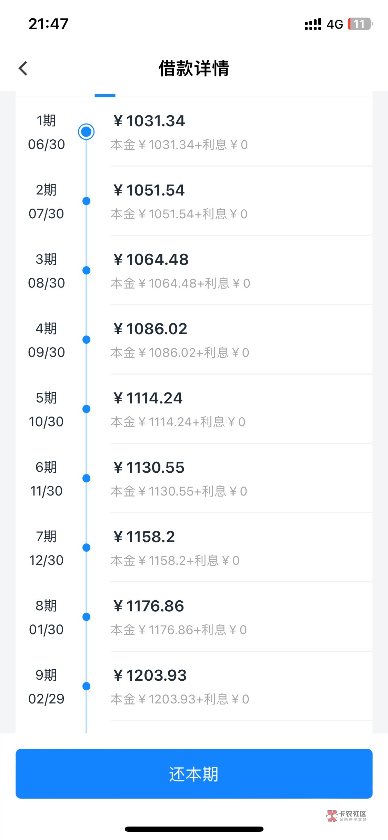Tap the period 3 timeline dot
Image resolution: width=388 pixels, height=840 pixels.
pyautogui.click(x=87, y=270)
